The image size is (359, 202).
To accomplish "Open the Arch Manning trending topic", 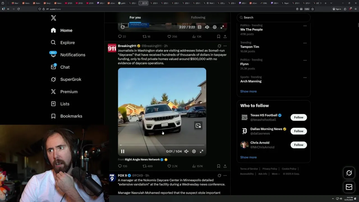I will pyautogui.click(x=251, y=81).
